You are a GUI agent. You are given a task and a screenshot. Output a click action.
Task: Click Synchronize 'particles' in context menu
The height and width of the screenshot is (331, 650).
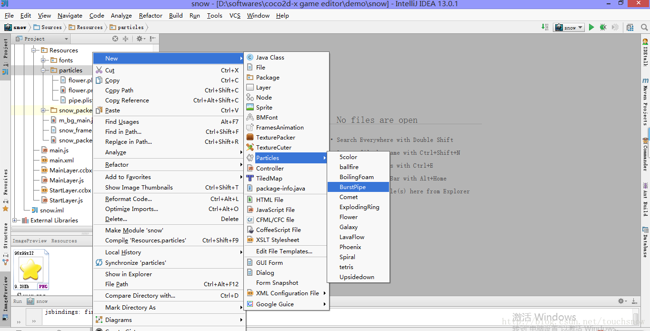(x=169, y=262)
